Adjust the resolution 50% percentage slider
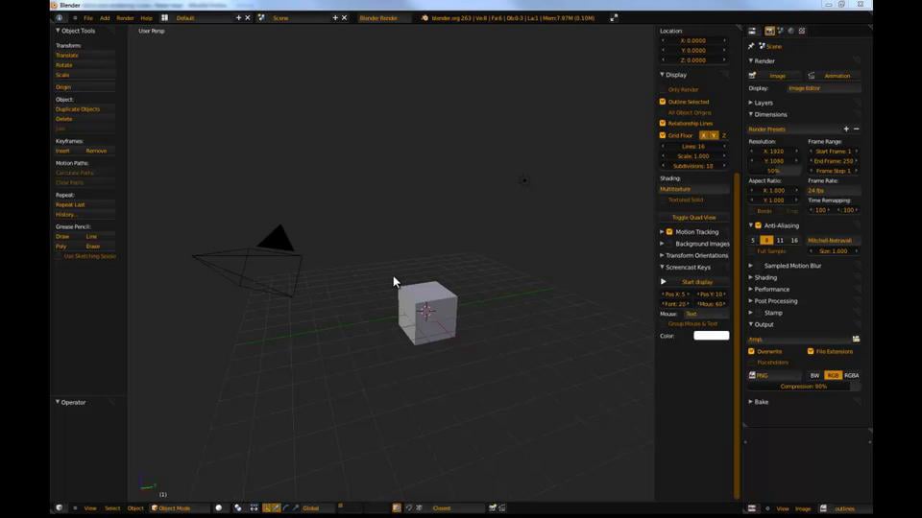The width and height of the screenshot is (922, 518). point(774,171)
